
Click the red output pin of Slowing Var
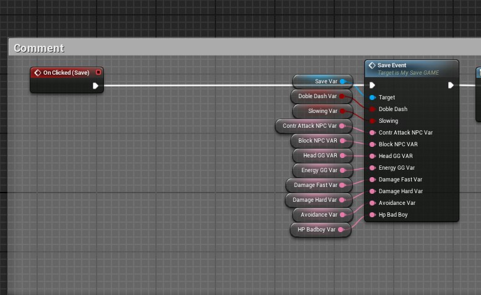coord(342,111)
